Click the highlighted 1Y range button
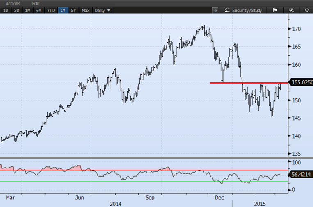This screenshot has height=207, width=313. pyautogui.click(x=63, y=10)
